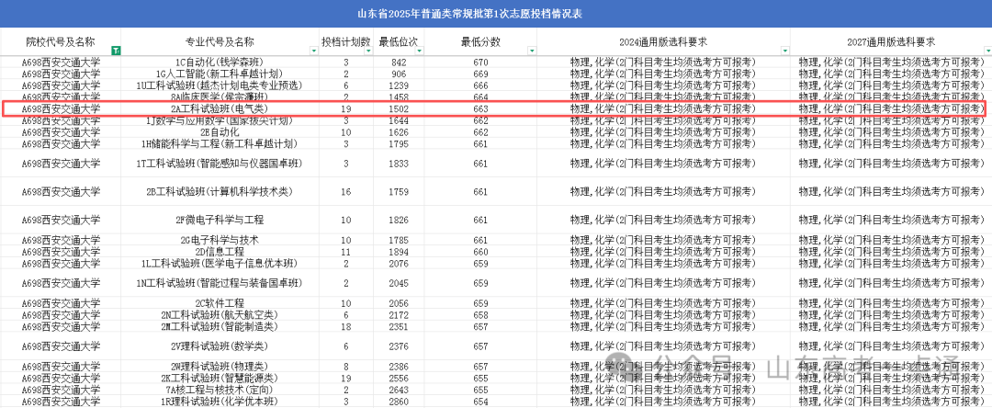
Task: Click the 2B工科试验班(计算机科学技术类) cell
Action: point(220,192)
